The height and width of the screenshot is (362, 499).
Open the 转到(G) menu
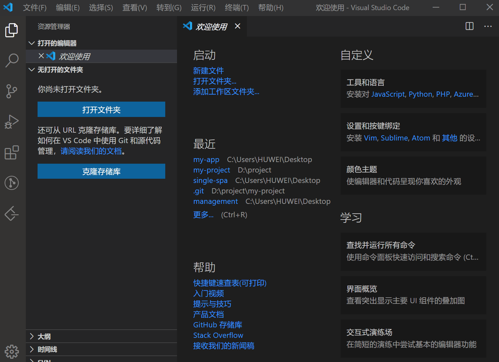[x=169, y=8]
